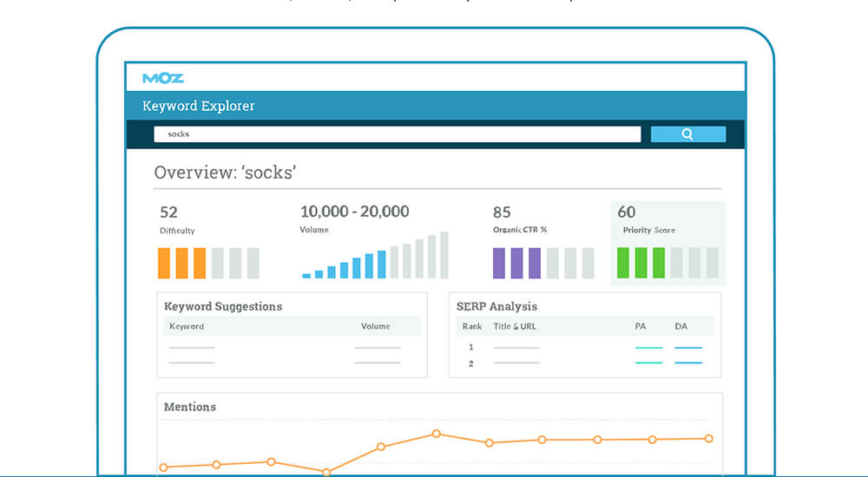The image size is (868, 477).
Task: Click the Difficulty score 52
Action: click(x=169, y=212)
